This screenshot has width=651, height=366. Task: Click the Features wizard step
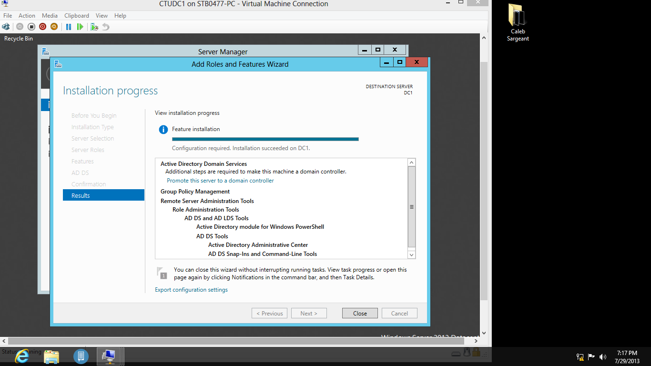[82, 162]
